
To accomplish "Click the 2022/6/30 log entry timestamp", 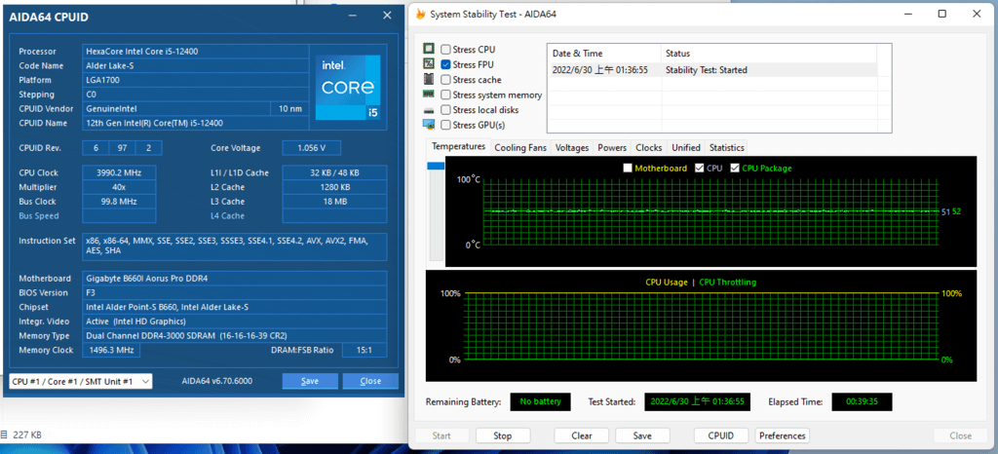I will coord(600,70).
